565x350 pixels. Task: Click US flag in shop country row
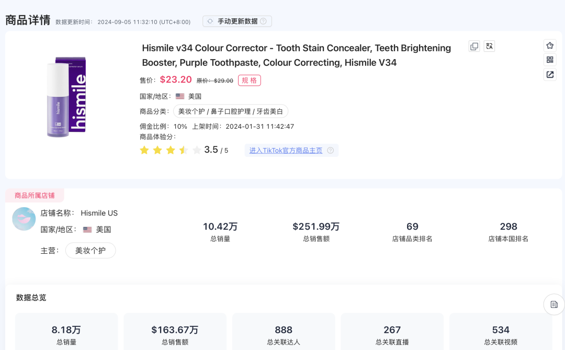tap(87, 230)
